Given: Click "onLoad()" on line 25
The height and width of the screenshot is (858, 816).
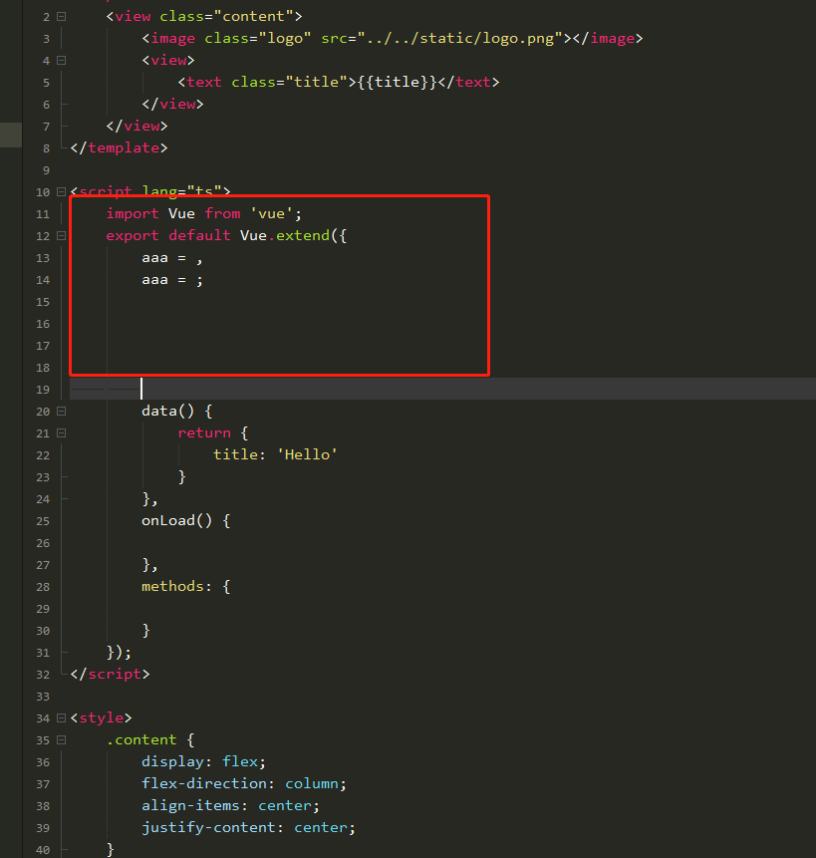Looking at the screenshot, I should click(176, 520).
